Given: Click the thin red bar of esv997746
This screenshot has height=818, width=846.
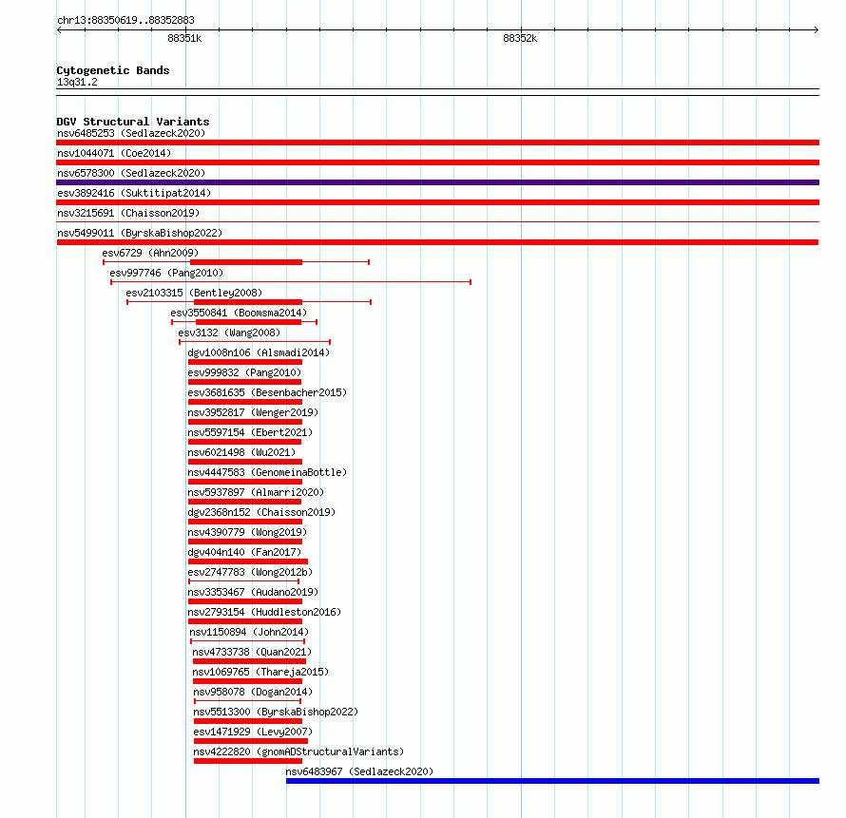Looking at the screenshot, I should click(x=291, y=282).
